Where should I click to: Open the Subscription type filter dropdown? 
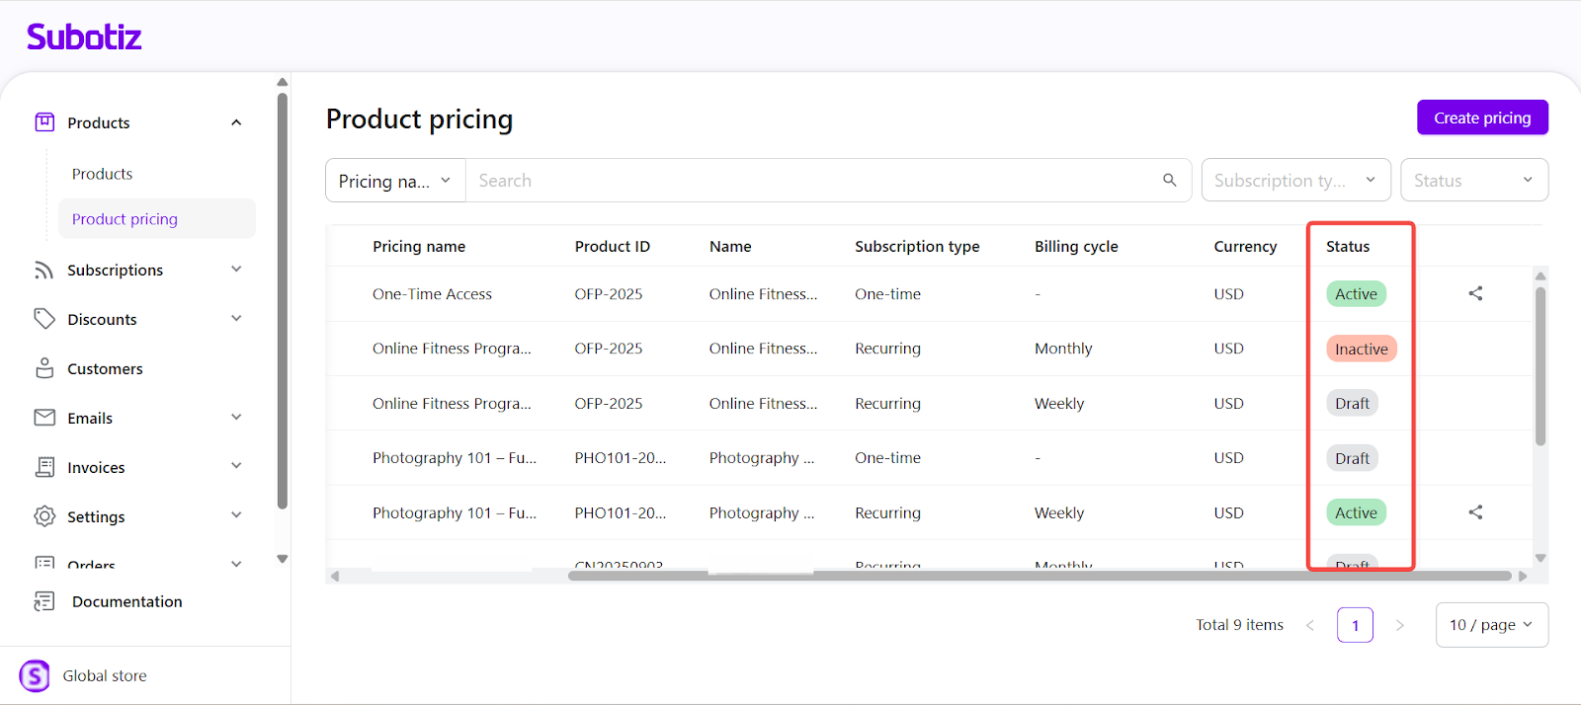tap(1294, 180)
